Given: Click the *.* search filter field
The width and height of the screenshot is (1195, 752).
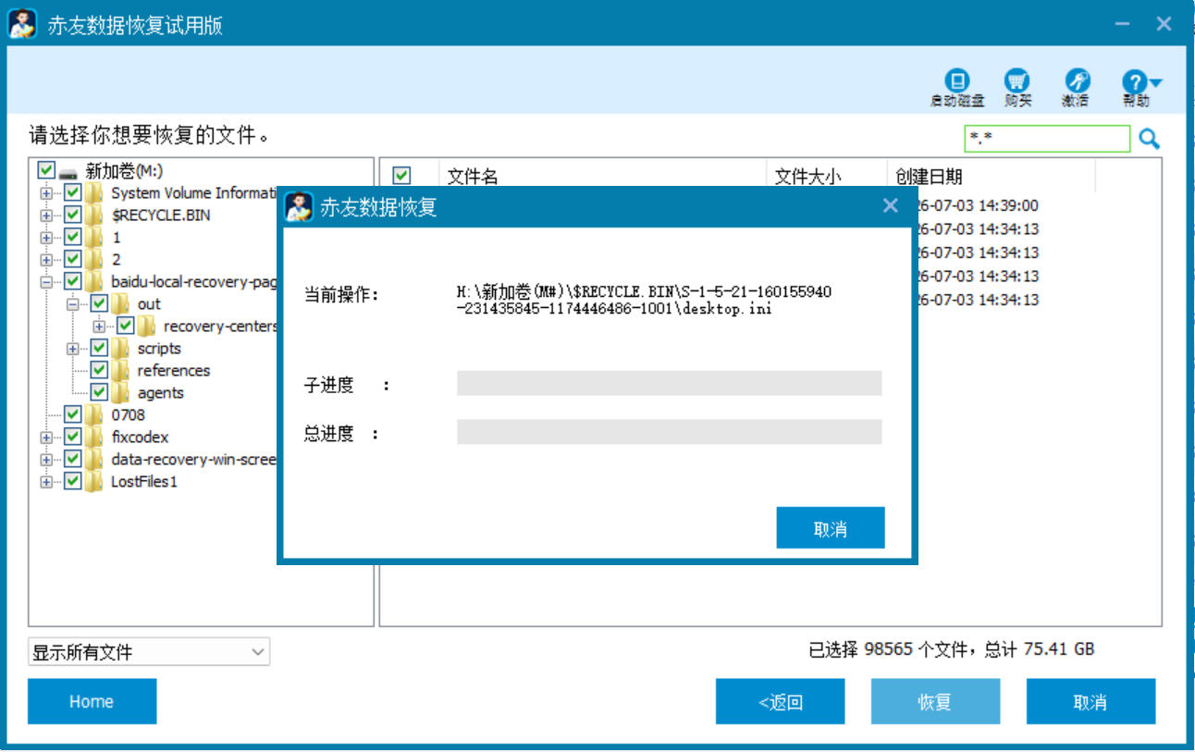Looking at the screenshot, I should coord(1047,139).
